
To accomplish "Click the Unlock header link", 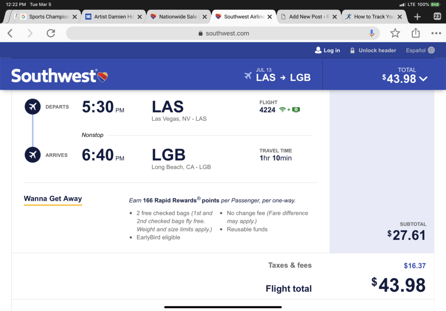I will (377, 50).
